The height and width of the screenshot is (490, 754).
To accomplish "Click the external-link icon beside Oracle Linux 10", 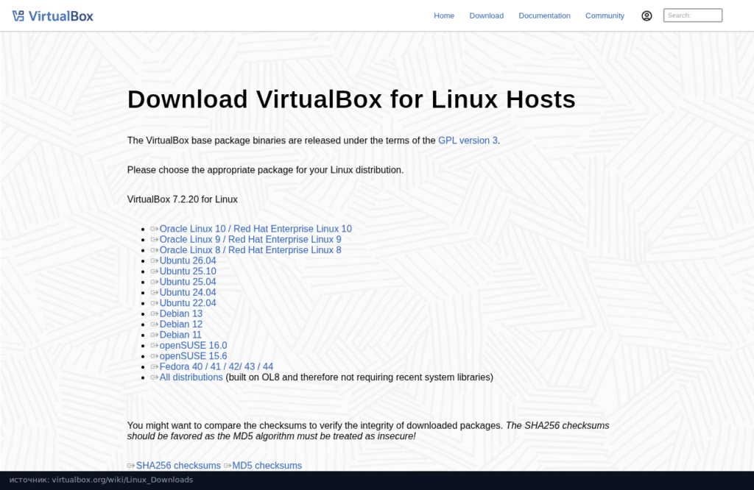I will [x=155, y=229].
